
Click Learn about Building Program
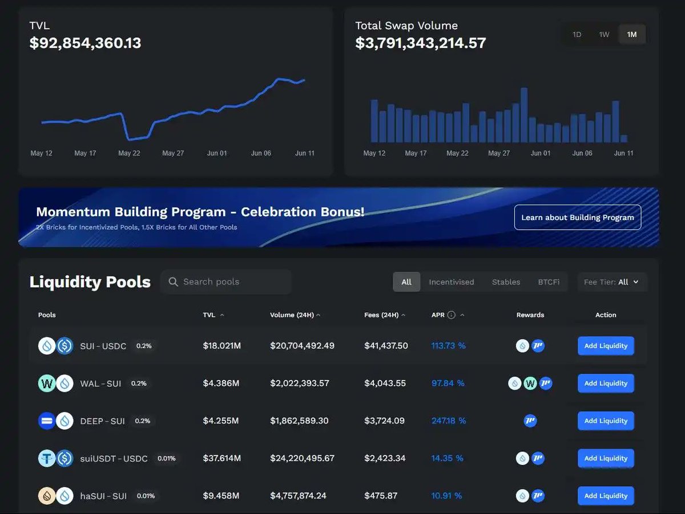click(577, 217)
